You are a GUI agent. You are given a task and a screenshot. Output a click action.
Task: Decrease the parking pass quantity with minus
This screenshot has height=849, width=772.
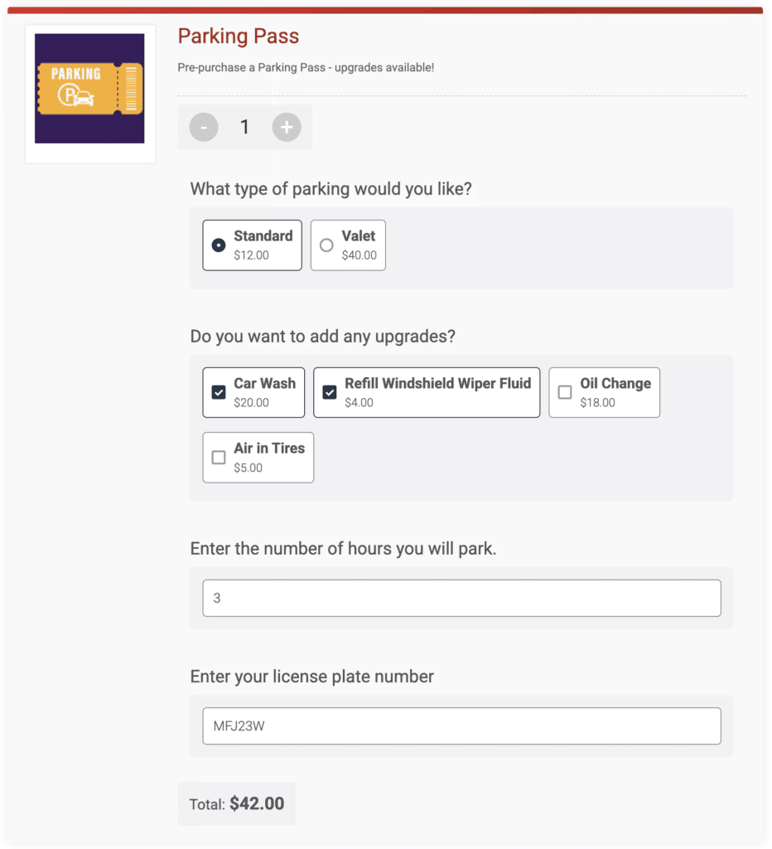(x=204, y=127)
